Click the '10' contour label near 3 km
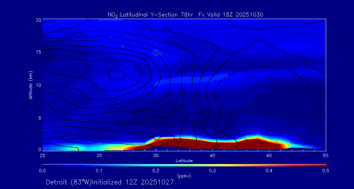 (x=54, y=132)
